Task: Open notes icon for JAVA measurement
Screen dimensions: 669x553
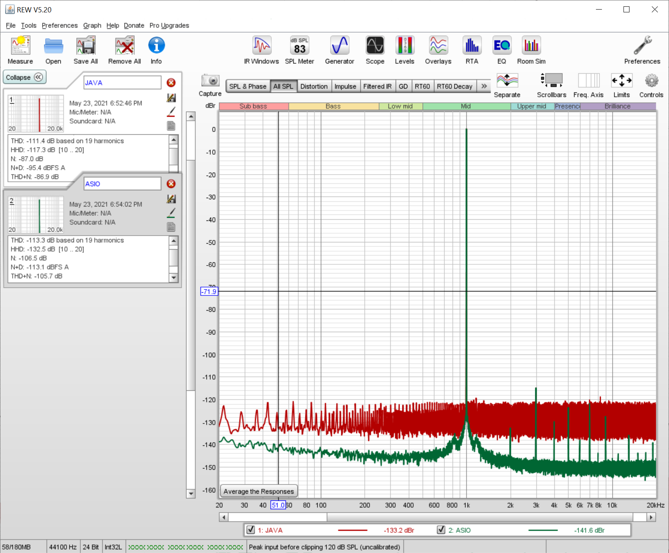Action: pyautogui.click(x=171, y=126)
